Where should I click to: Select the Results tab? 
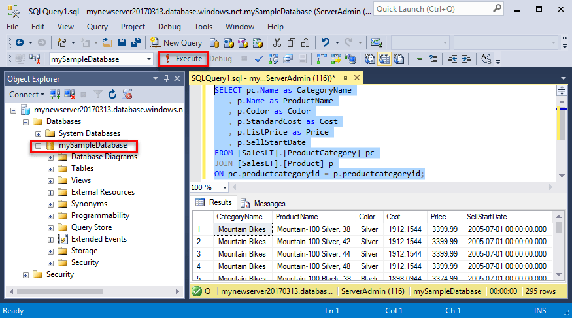pos(214,202)
